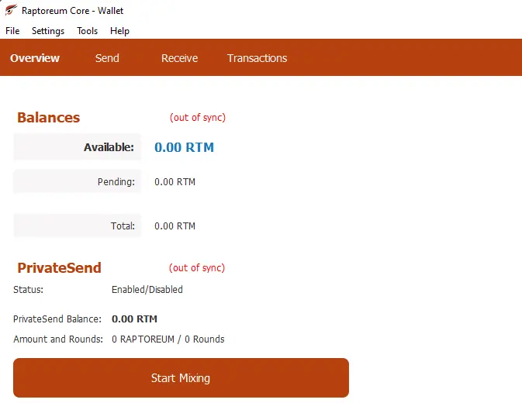The width and height of the screenshot is (522, 403).
Task: Click the out of sync warning beside Balances
Action: pos(198,117)
